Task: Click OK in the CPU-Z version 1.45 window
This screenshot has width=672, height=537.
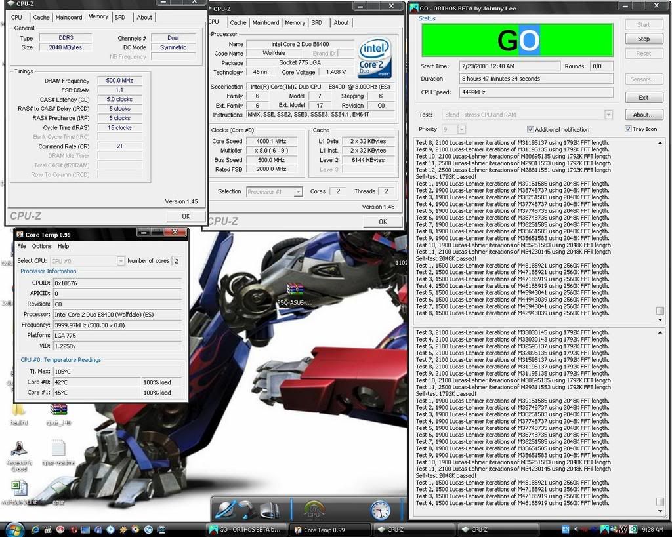Action: 186,216
